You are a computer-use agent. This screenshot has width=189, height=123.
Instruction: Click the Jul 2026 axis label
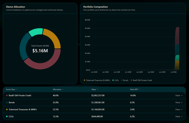coord(173,72)
